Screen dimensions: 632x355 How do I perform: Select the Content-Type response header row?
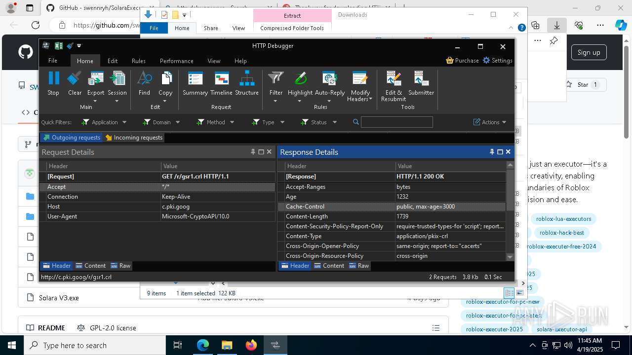click(392, 236)
